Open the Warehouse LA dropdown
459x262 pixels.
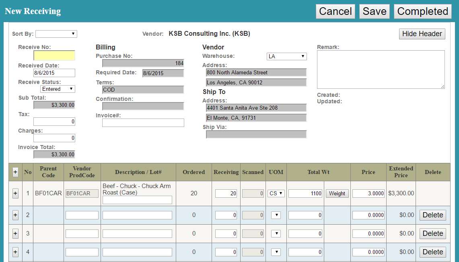pyautogui.click(x=286, y=56)
